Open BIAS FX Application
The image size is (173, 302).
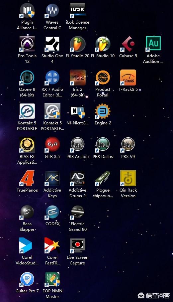27,145
